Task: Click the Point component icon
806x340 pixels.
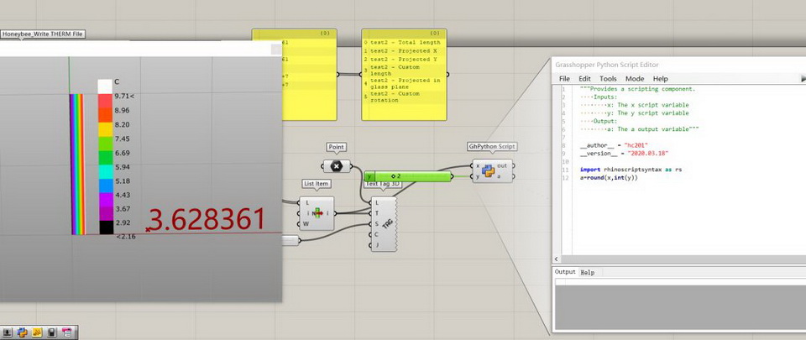Action: pyautogui.click(x=337, y=165)
